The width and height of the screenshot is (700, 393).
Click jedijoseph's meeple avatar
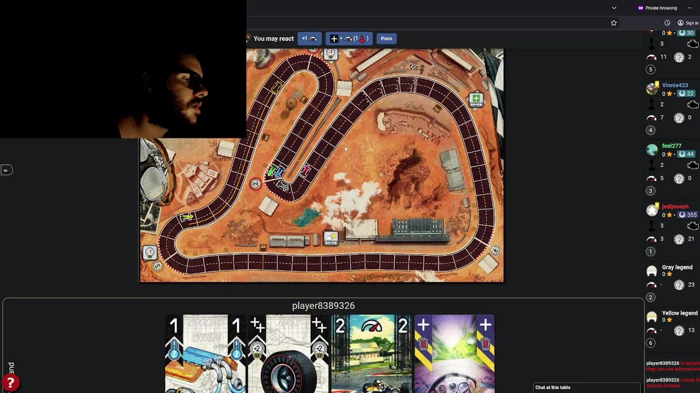(x=651, y=210)
